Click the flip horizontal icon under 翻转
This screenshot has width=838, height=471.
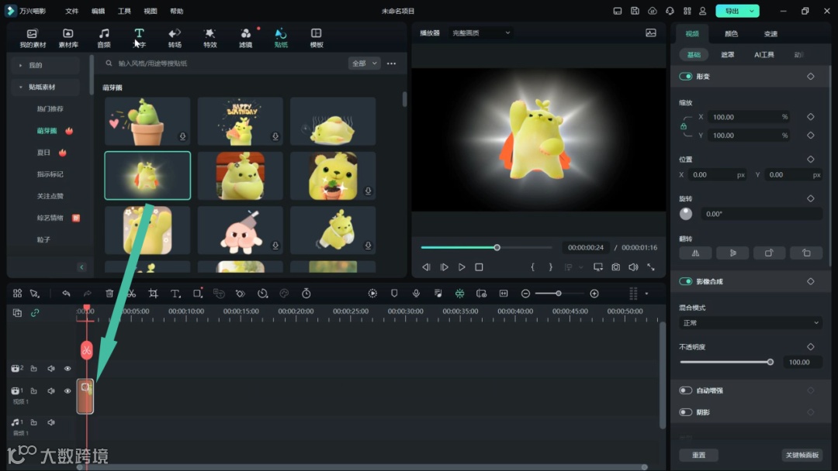click(x=695, y=253)
